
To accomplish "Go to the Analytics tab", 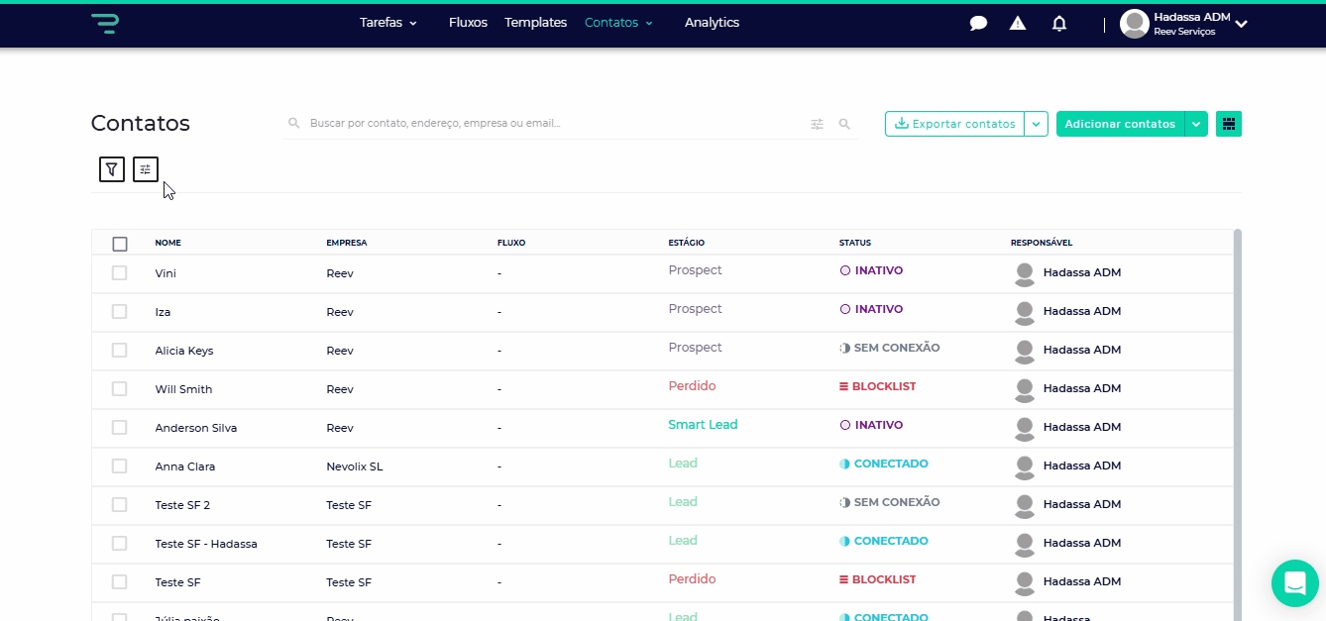I will point(712,23).
